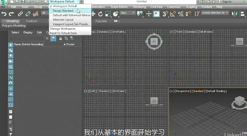Viewport: 247px width, 136px height.
Task: Open the Create Selection Set dropdown
Action: [215, 12]
